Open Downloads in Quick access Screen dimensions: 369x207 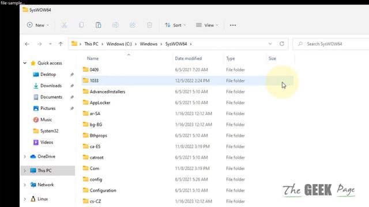(x=51, y=86)
